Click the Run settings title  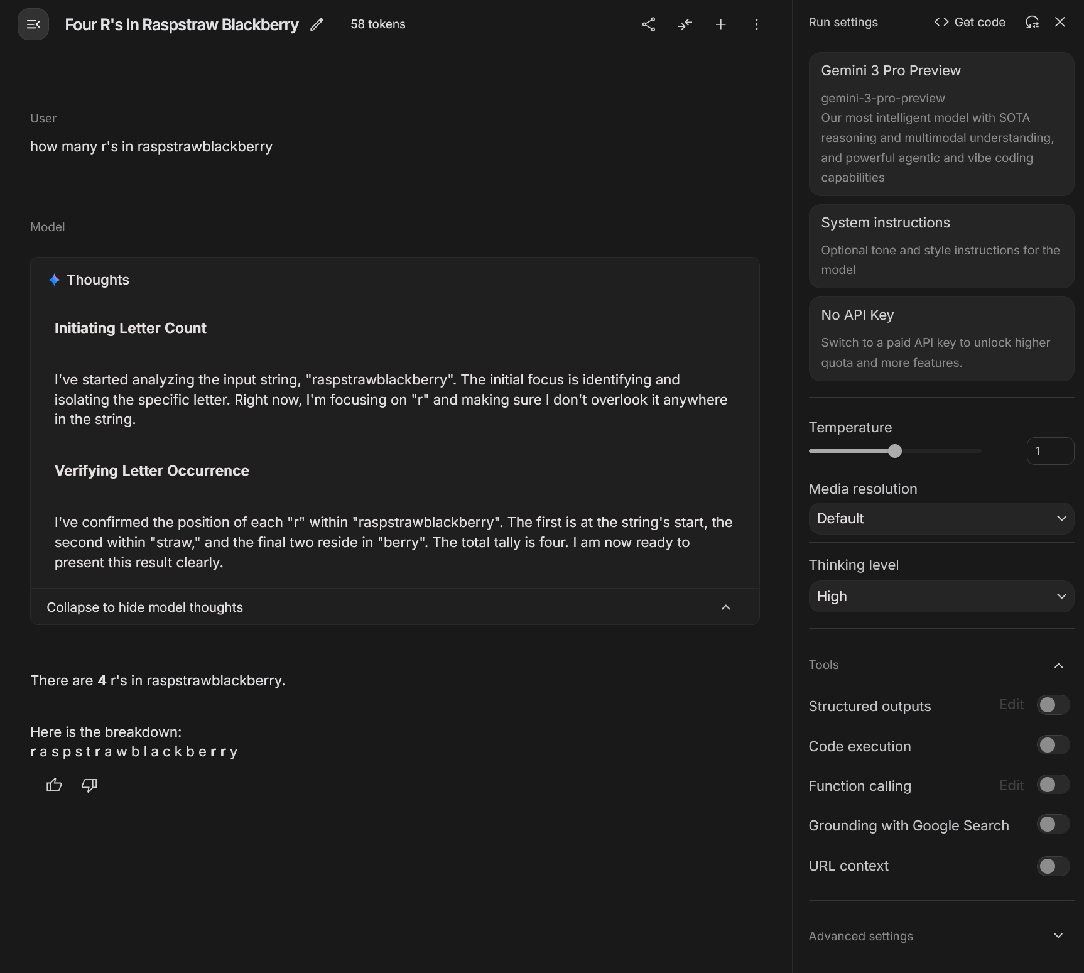click(x=843, y=23)
